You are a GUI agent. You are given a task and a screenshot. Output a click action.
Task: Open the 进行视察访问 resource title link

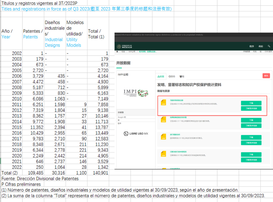pos(175,135)
